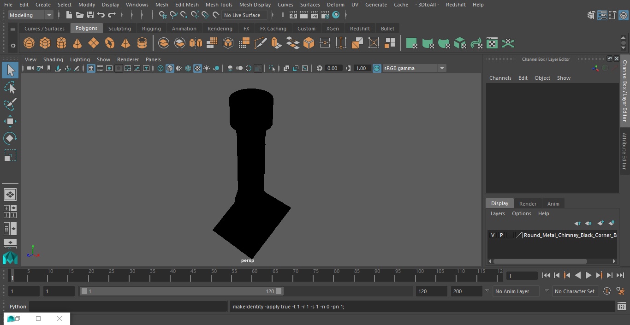This screenshot has height=325, width=630.
Task: Select the Paint selection tool
Action: 10,104
